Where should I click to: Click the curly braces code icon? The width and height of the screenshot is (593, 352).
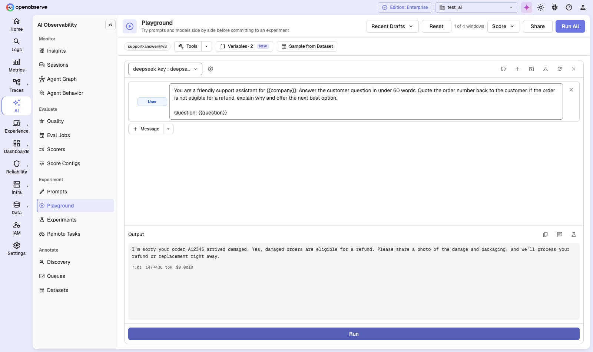[503, 69]
